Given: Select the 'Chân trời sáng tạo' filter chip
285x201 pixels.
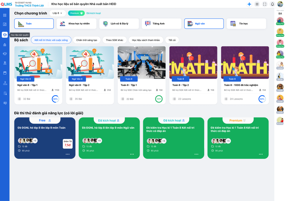Looking at the screenshot, I should tap(87, 40).
